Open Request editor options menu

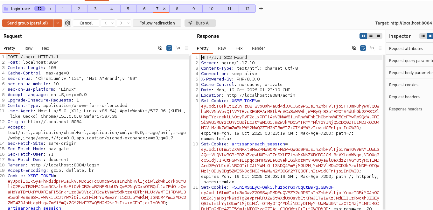pyautogui.click(x=186, y=48)
